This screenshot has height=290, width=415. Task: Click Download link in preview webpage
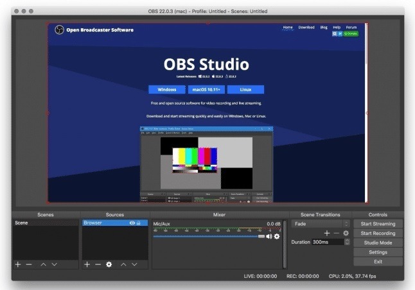point(306,27)
